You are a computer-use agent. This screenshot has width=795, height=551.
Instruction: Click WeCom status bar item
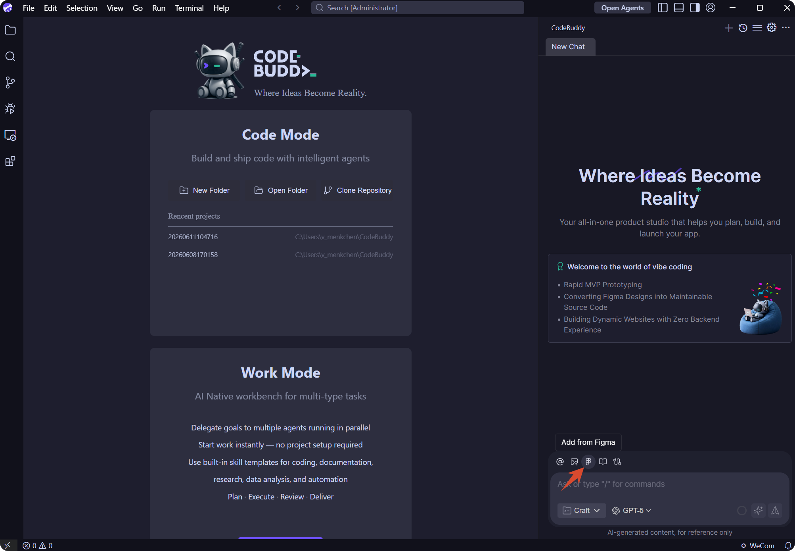click(758, 545)
